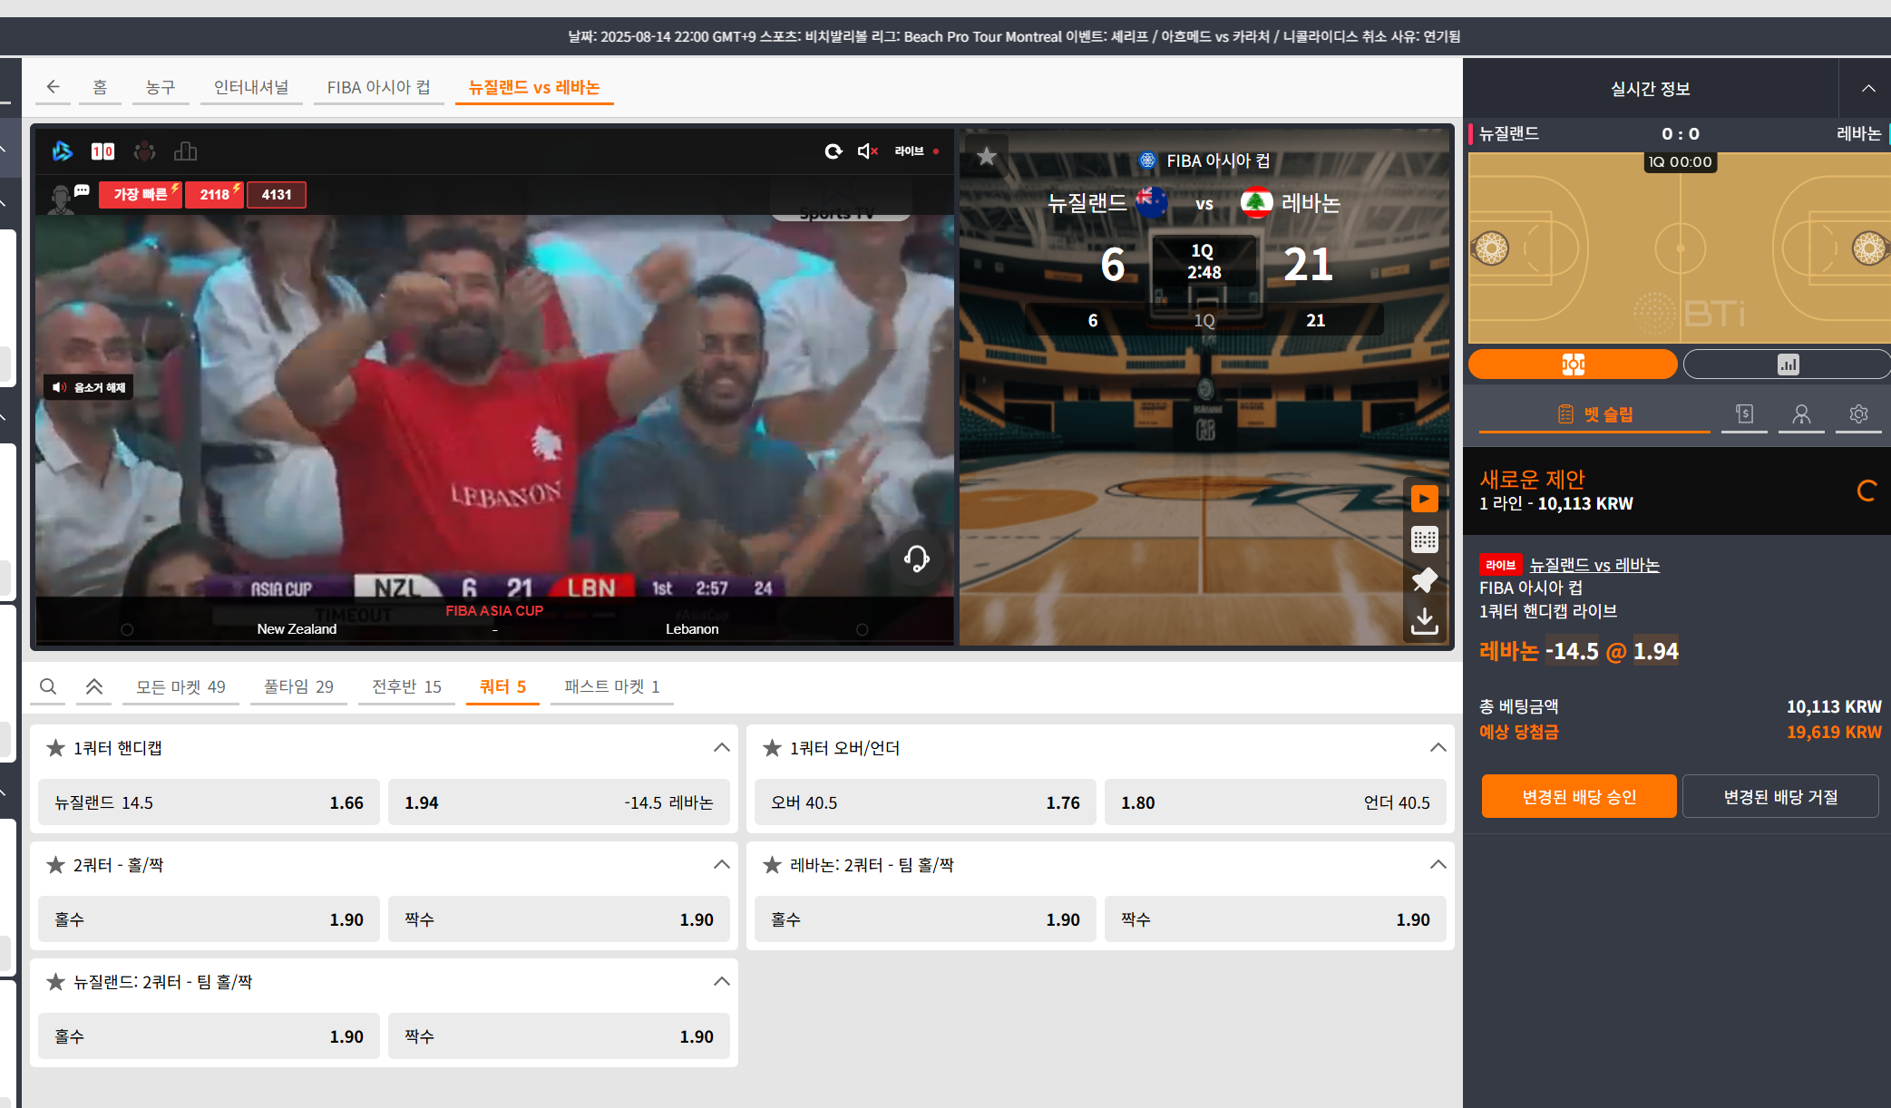Collapse the 실시간 정보 panel

(x=1867, y=89)
